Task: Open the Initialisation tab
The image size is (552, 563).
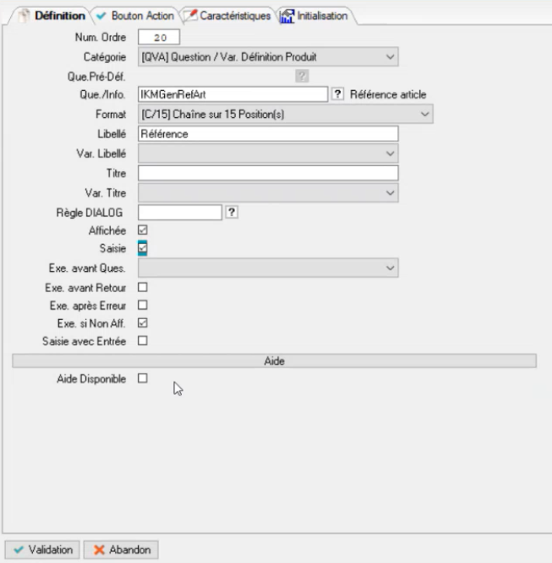Action: [315, 16]
